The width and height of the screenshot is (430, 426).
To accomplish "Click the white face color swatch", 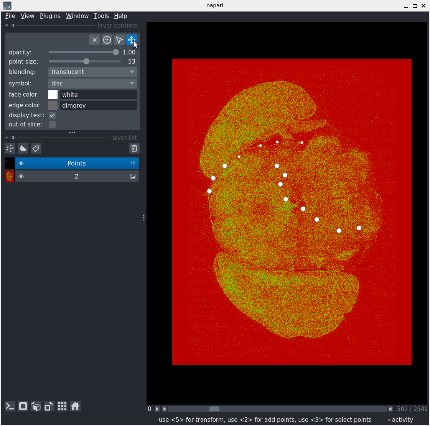I will 53,95.
